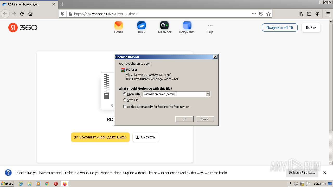Screen dimensions: 333x187
Task: Bookmark this page with the star
Action: pos(268,14)
